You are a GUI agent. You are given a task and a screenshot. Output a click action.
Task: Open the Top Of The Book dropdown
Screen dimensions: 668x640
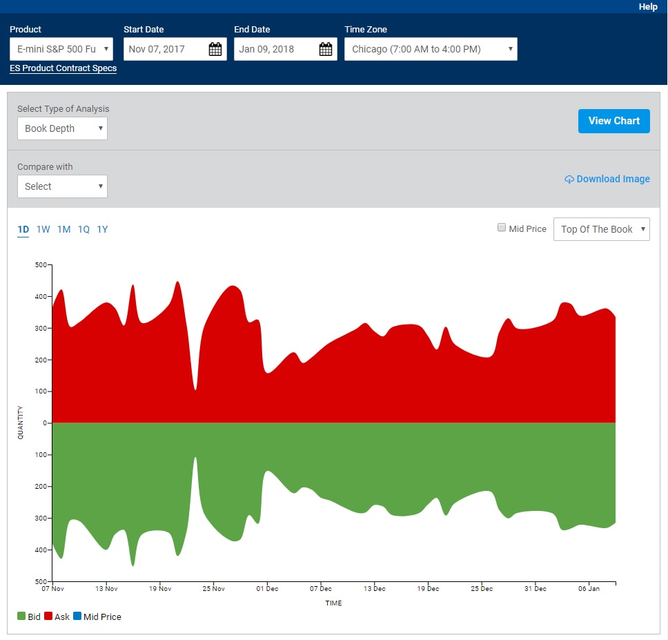[601, 229]
